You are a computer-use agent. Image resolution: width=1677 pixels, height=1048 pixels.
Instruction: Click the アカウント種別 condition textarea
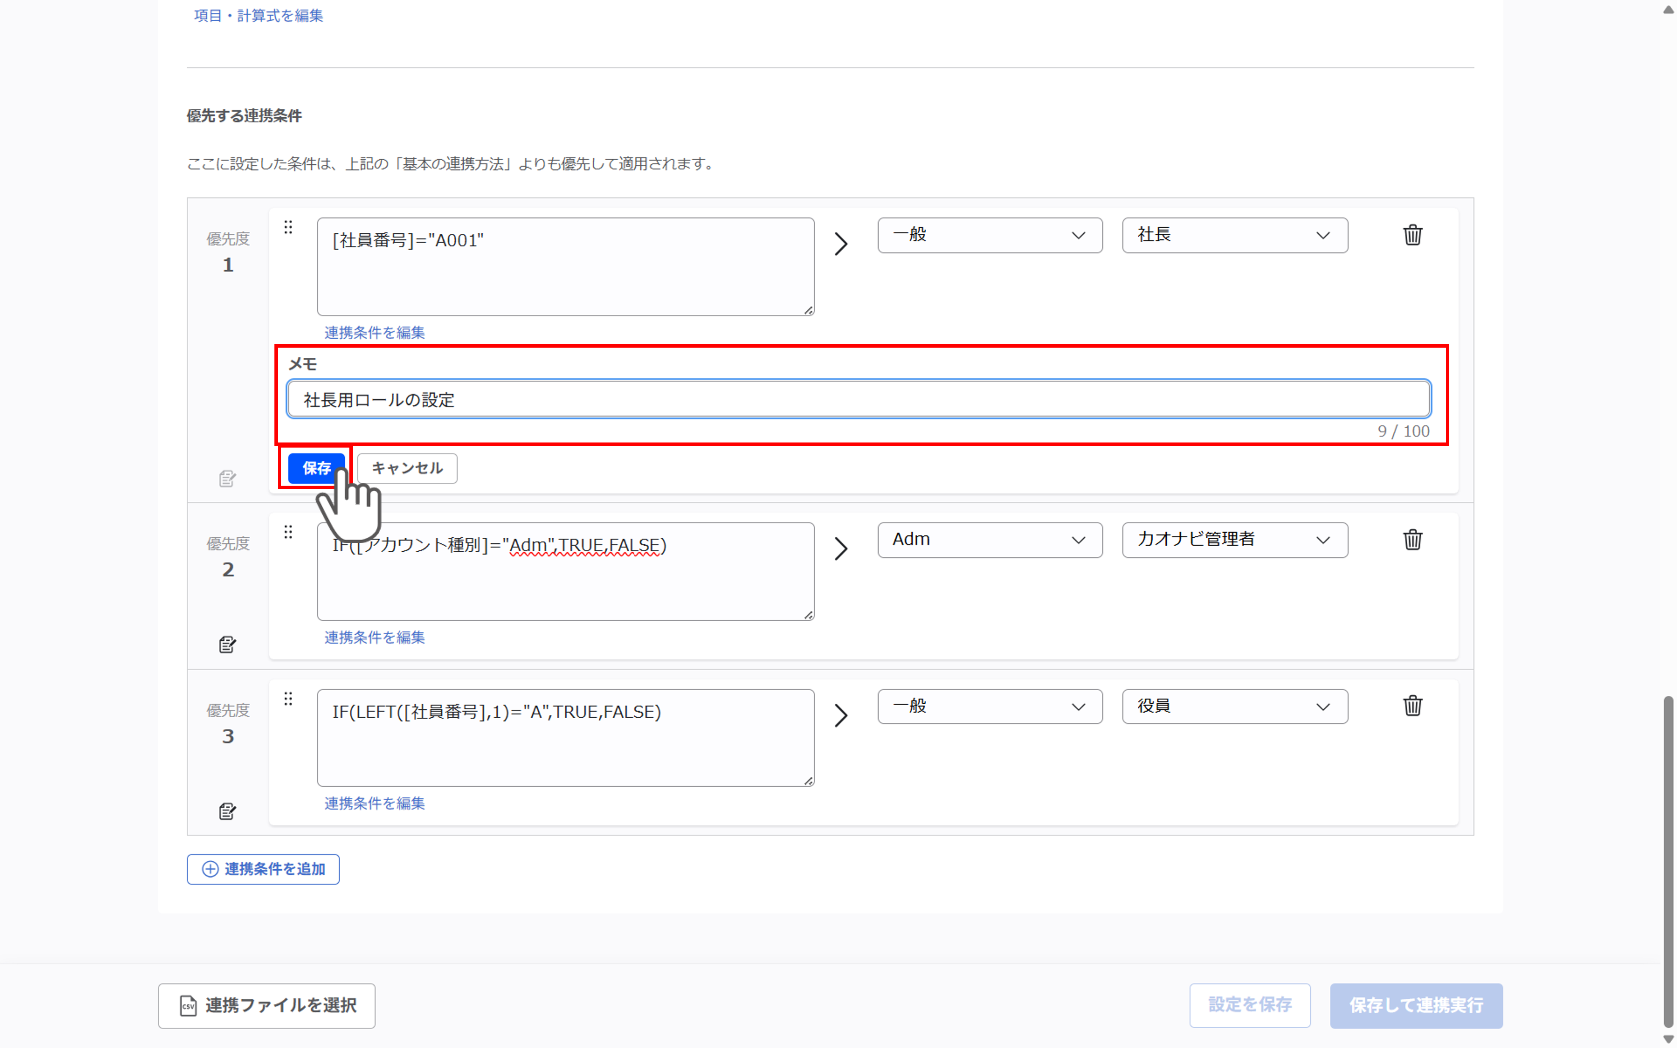[x=565, y=571]
